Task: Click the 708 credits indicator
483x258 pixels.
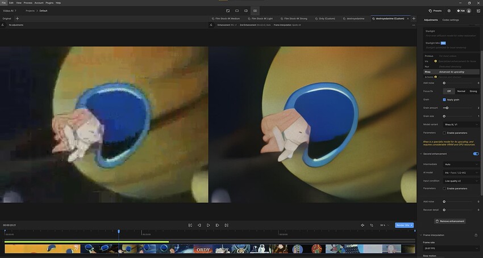Action: [460, 11]
